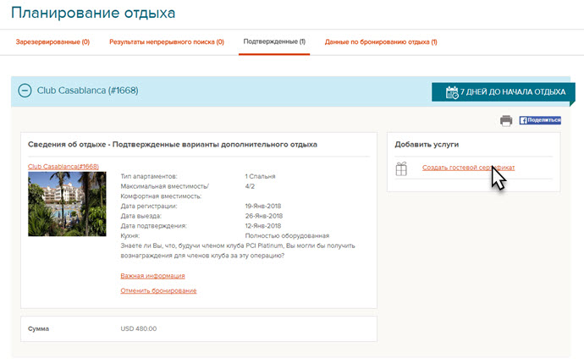
Task: Click Создать гостевой сертификат link
Action: click(x=468, y=168)
